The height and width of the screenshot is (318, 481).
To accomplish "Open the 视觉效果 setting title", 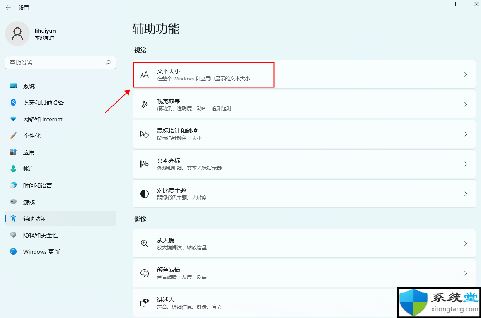I will [168, 101].
